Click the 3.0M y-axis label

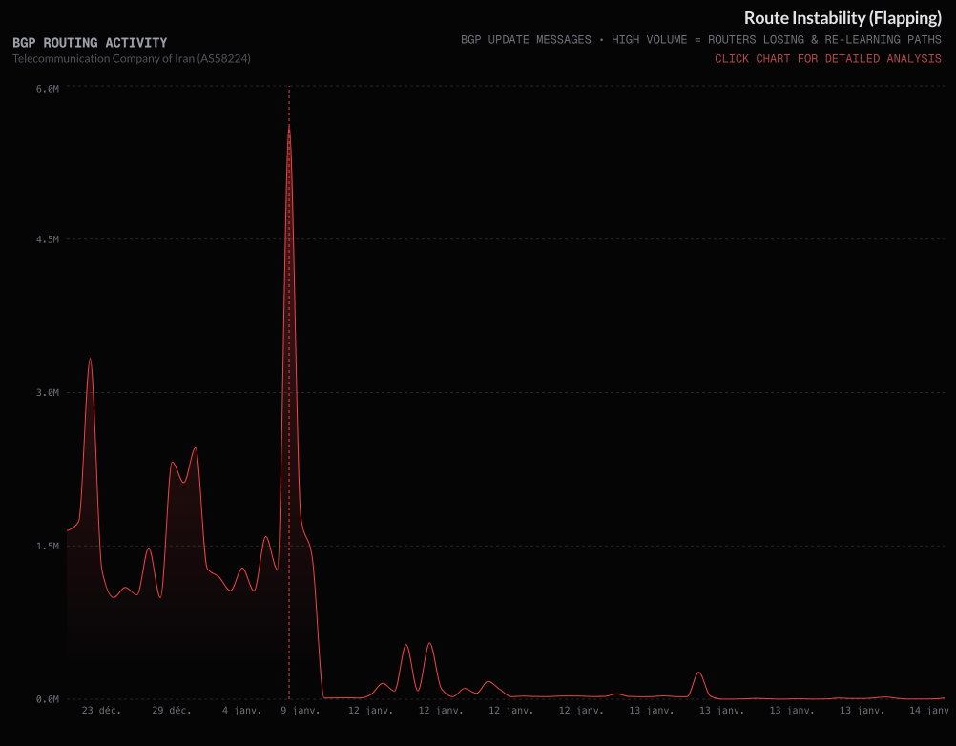[x=48, y=393]
